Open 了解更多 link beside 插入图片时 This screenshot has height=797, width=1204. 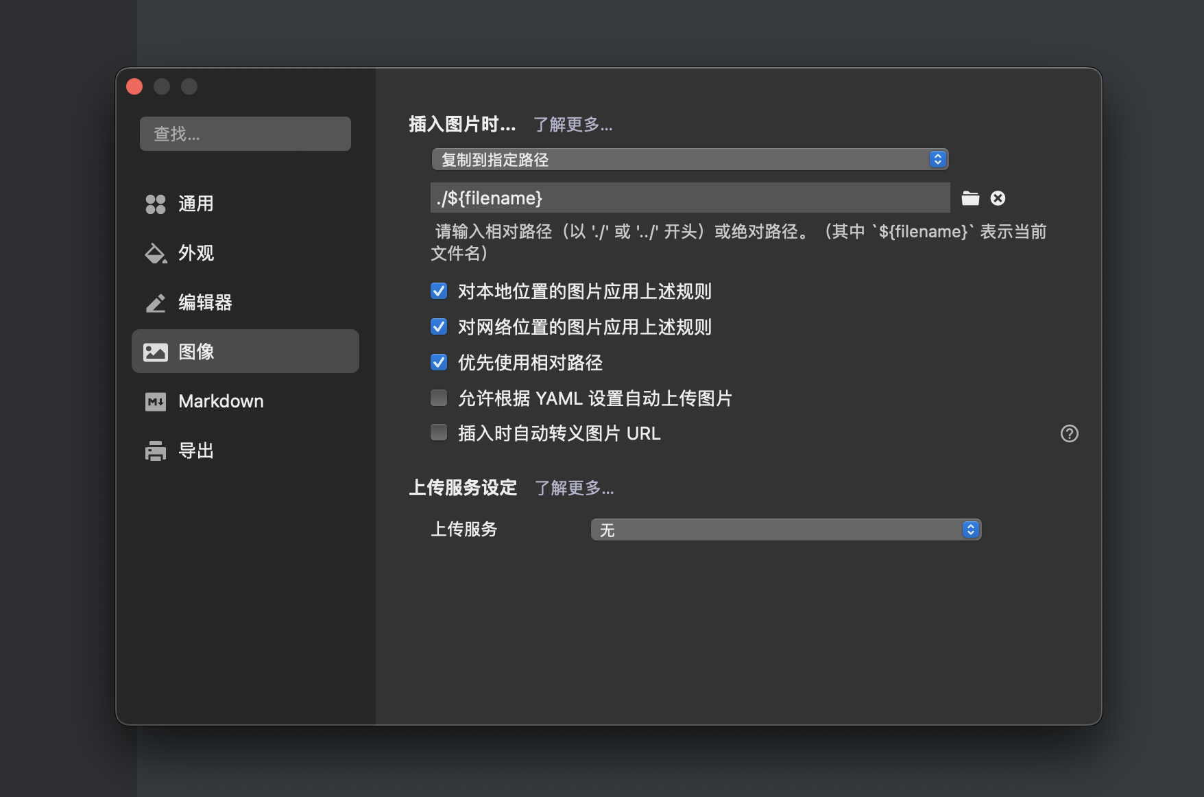pyautogui.click(x=573, y=125)
